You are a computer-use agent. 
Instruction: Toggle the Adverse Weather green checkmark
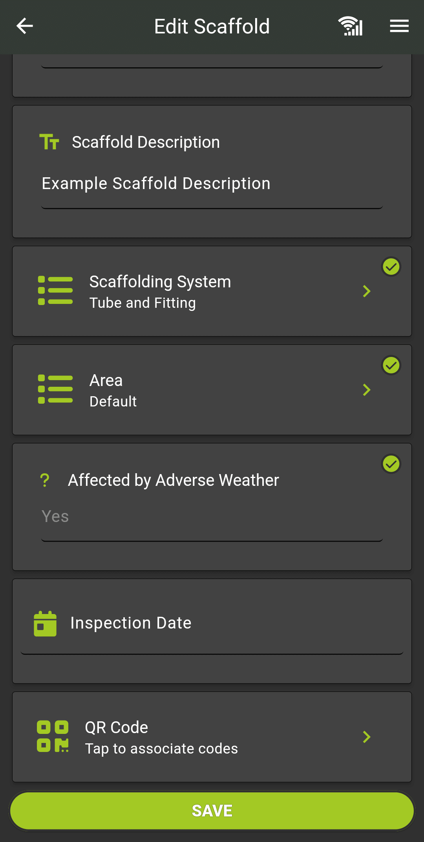[391, 464]
